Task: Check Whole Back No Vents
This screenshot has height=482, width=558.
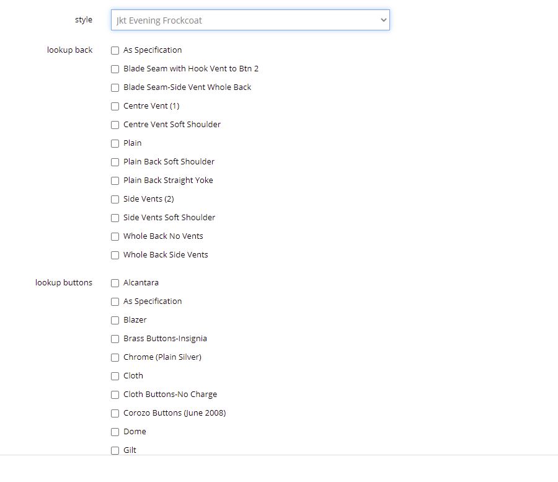Action: [x=115, y=236]
